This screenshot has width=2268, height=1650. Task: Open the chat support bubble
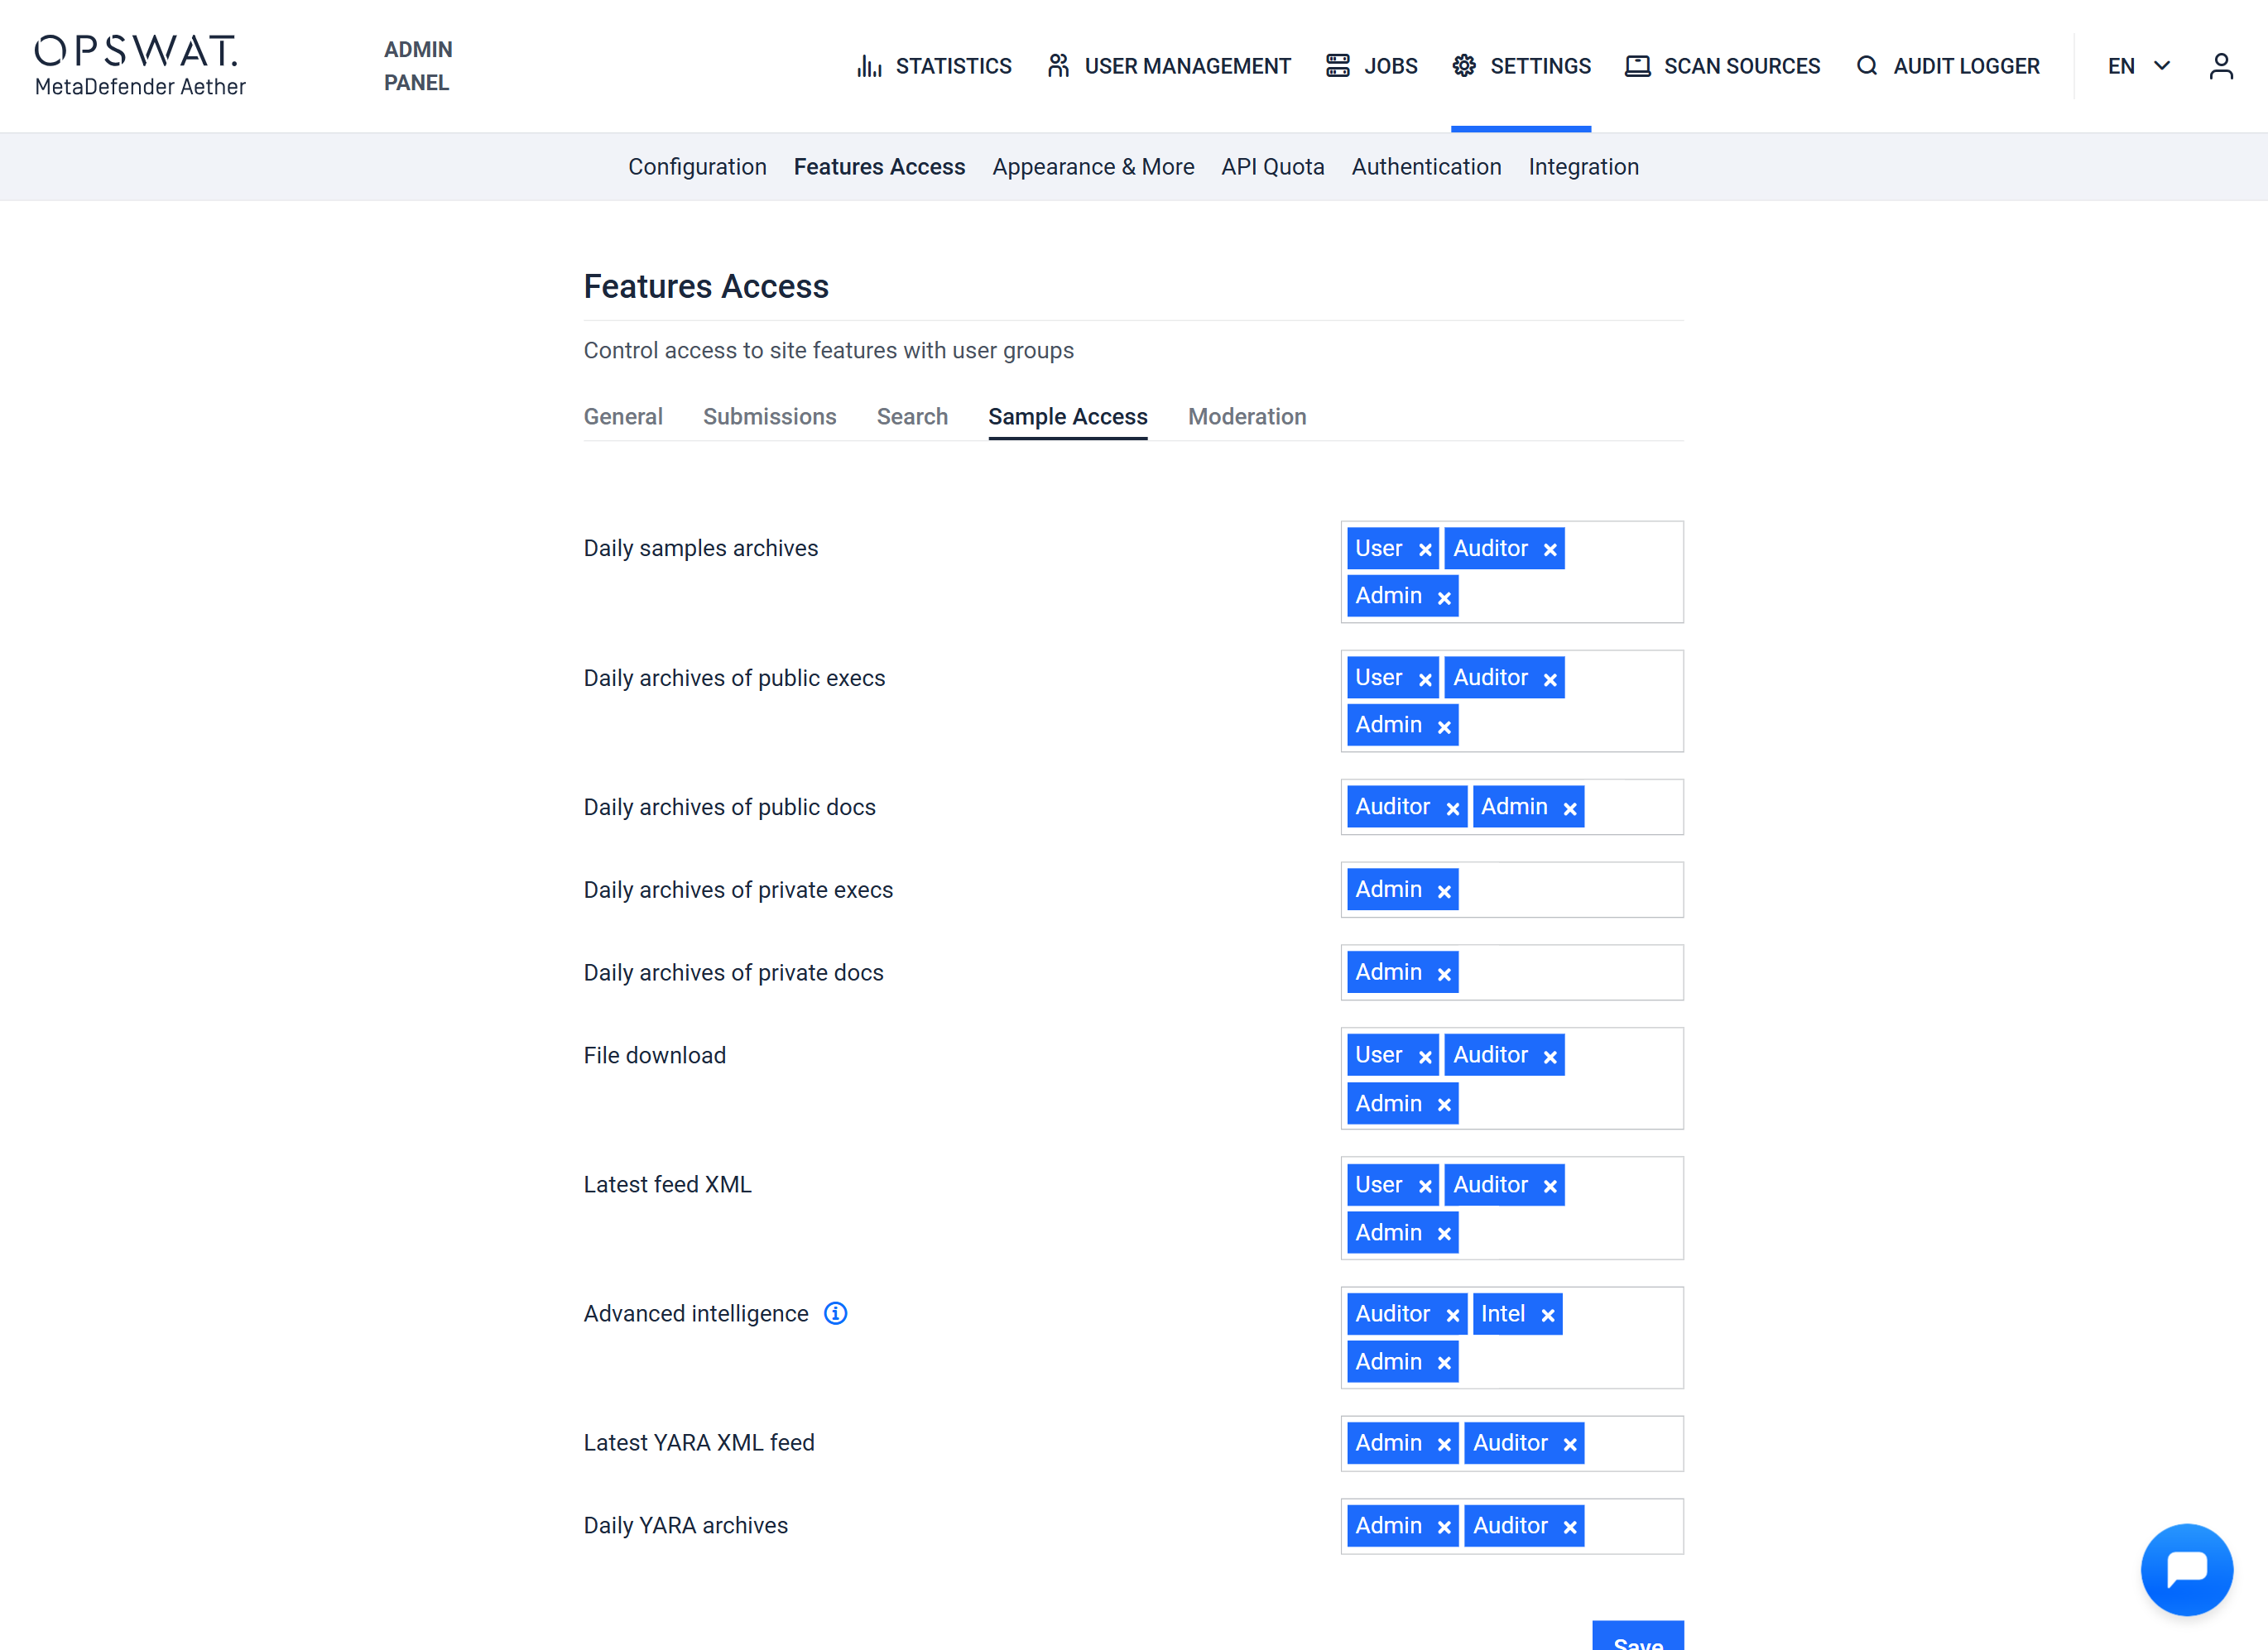coord(2185,1568)
